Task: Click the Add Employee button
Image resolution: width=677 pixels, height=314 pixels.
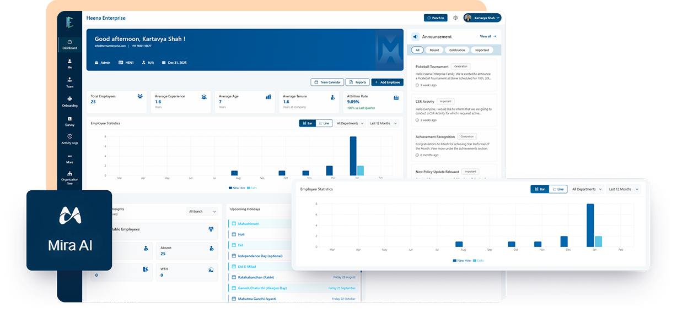Action: click(387, 82)
